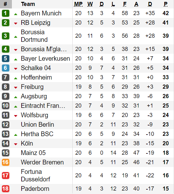Sort by the P points column header
The height and width of the screenshot is (194, 174).
point(166,4)
